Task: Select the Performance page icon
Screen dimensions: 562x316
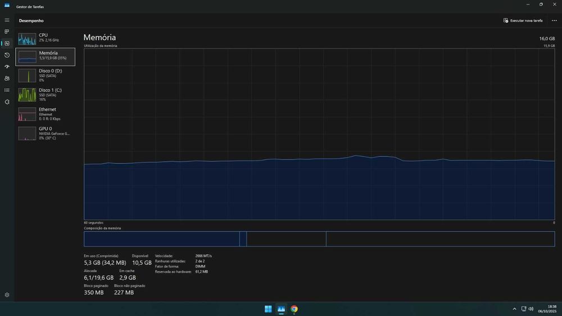Action: (x=7, y=43)
